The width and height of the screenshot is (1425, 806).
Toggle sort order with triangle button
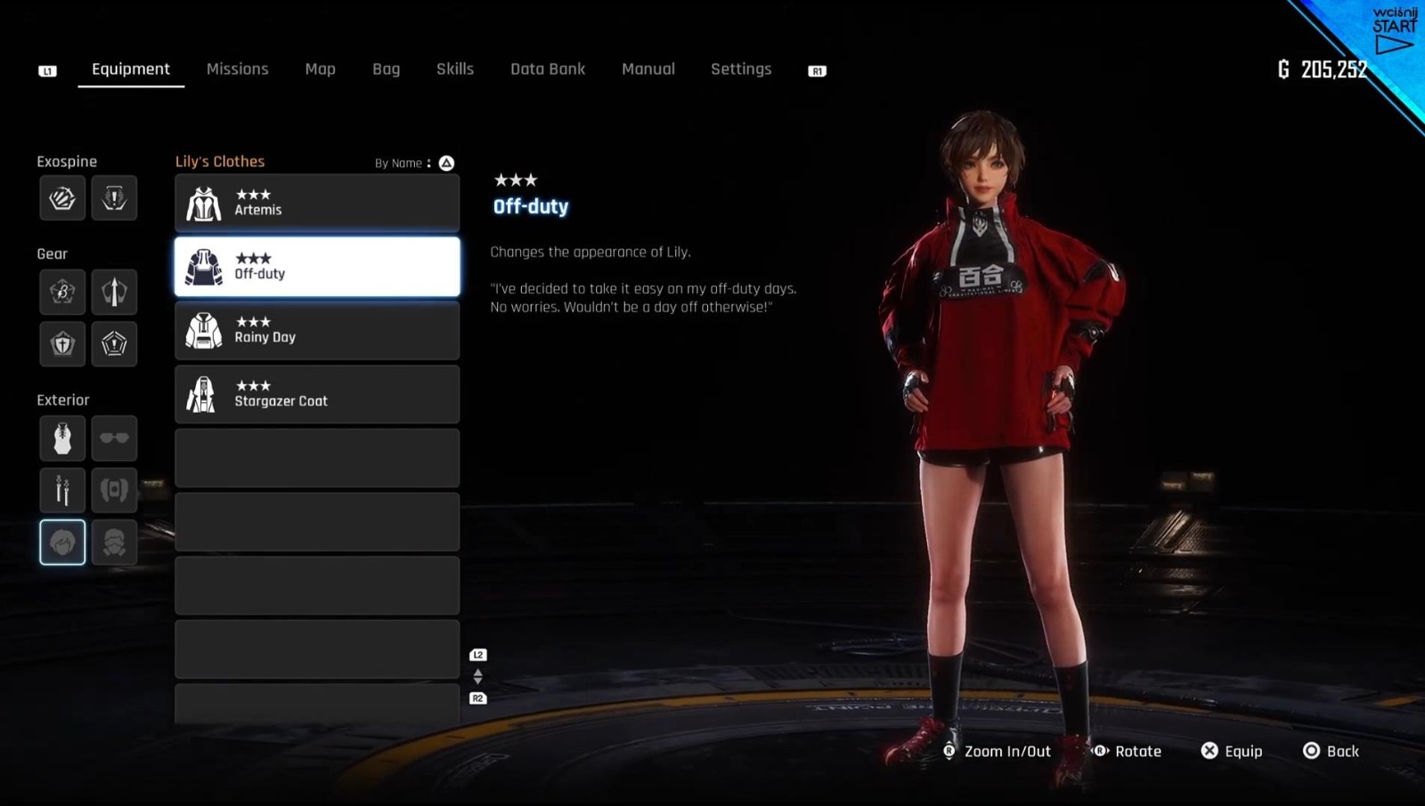(x=446, y=163)
